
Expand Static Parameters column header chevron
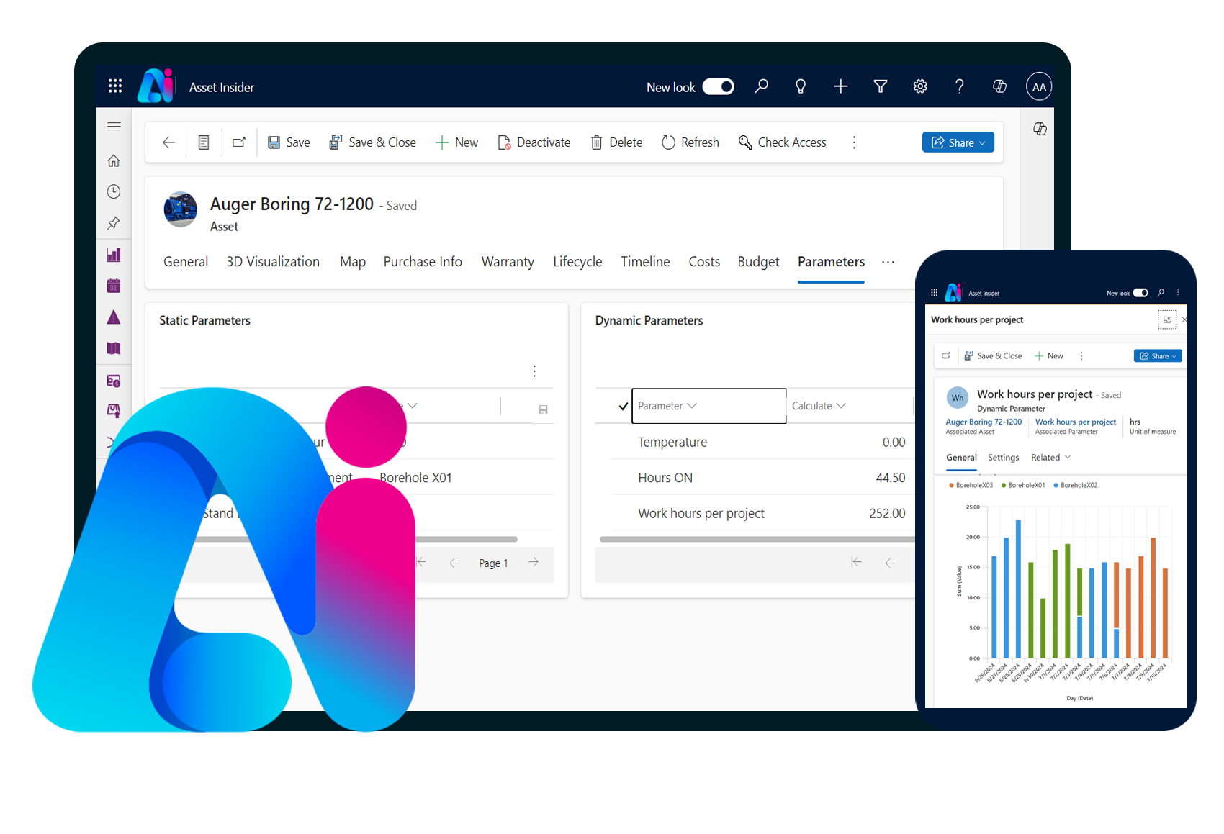pos(412,406)
